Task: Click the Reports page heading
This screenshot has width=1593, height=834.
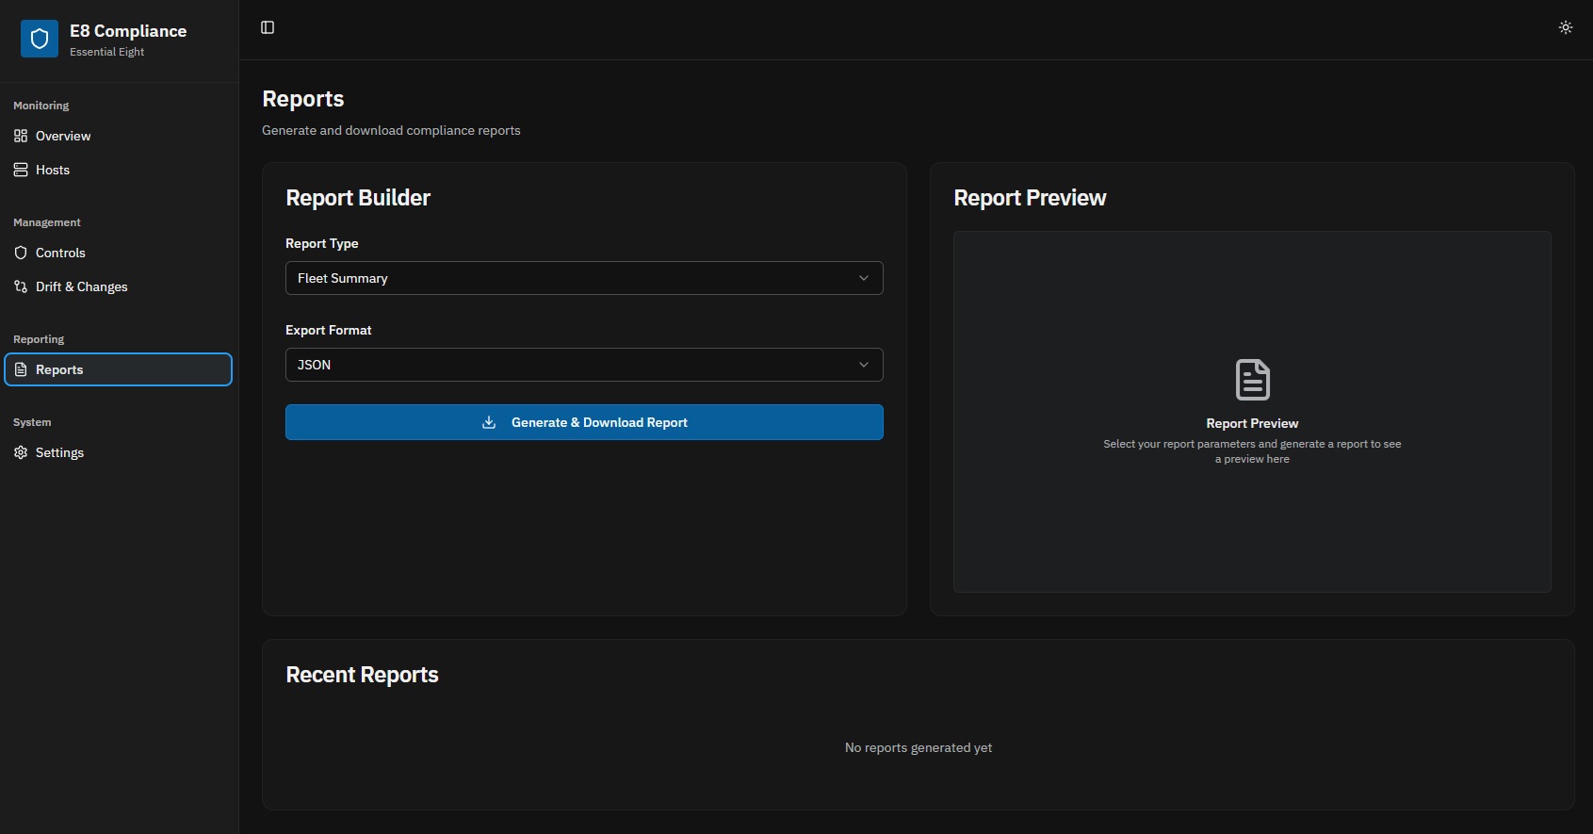Action: point(303,99)
